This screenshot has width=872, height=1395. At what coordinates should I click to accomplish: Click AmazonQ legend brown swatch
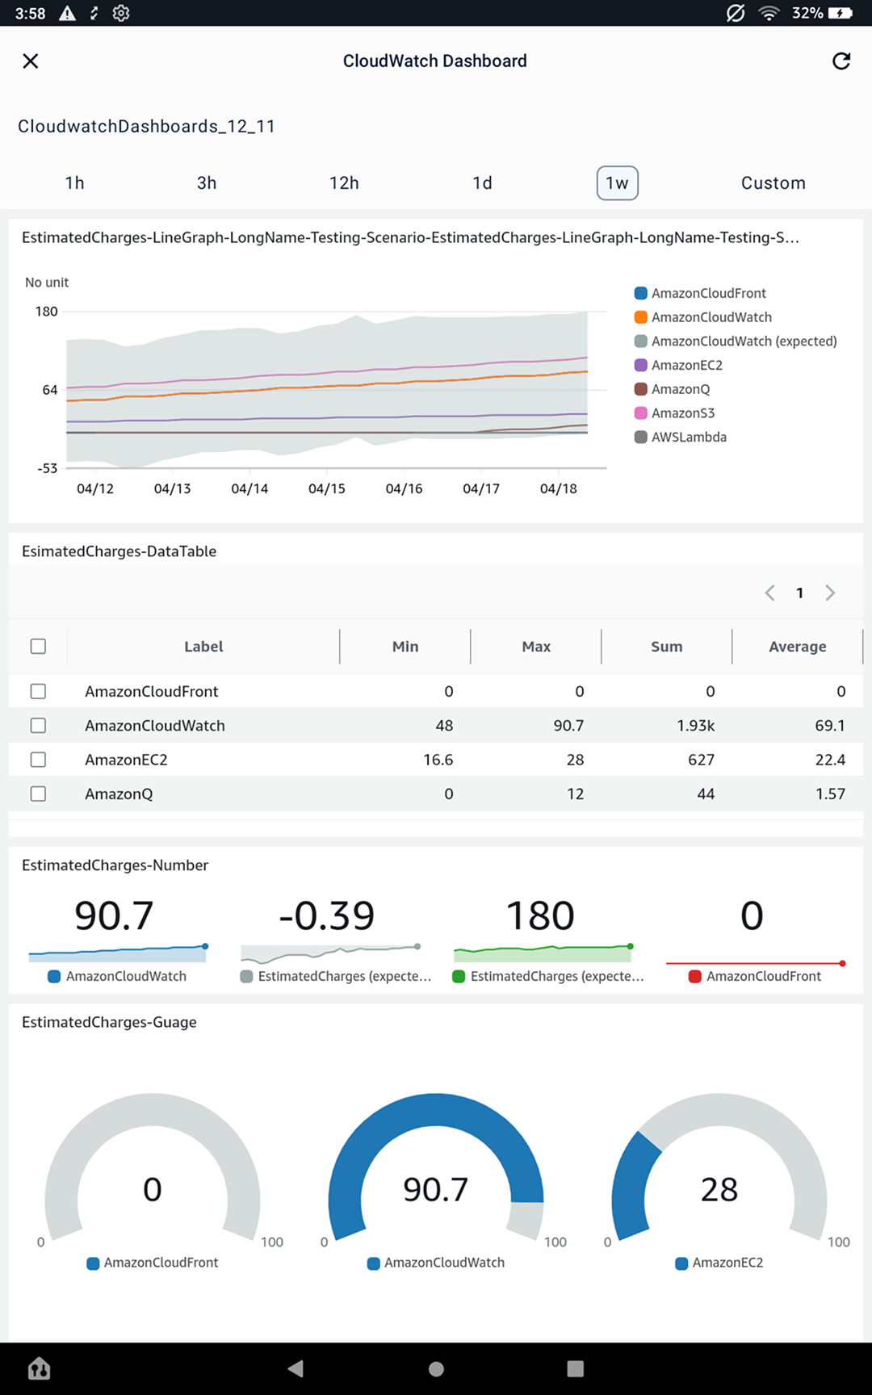[641, 389]
